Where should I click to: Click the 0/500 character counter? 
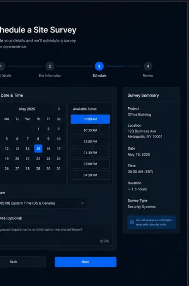[105, 241]
